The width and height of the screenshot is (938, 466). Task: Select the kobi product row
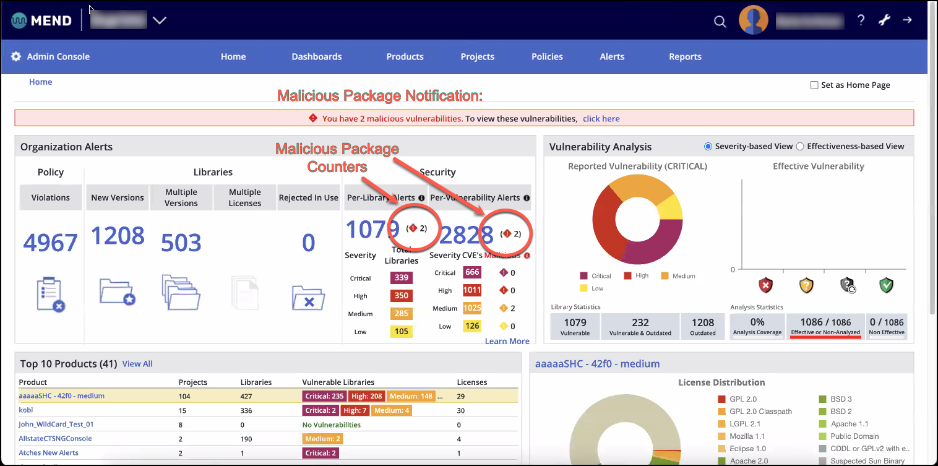click(26, 410)
